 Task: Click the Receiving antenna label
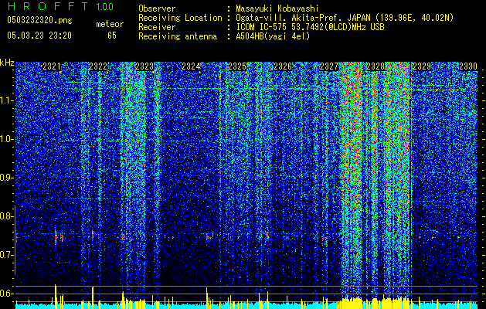point(178,36)
